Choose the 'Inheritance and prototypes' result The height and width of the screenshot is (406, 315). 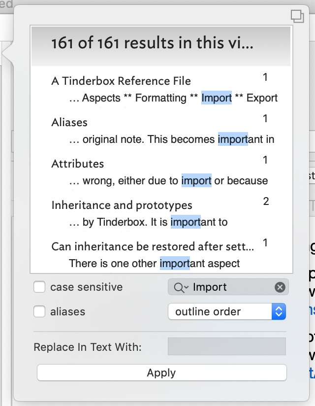coord(122,205)
